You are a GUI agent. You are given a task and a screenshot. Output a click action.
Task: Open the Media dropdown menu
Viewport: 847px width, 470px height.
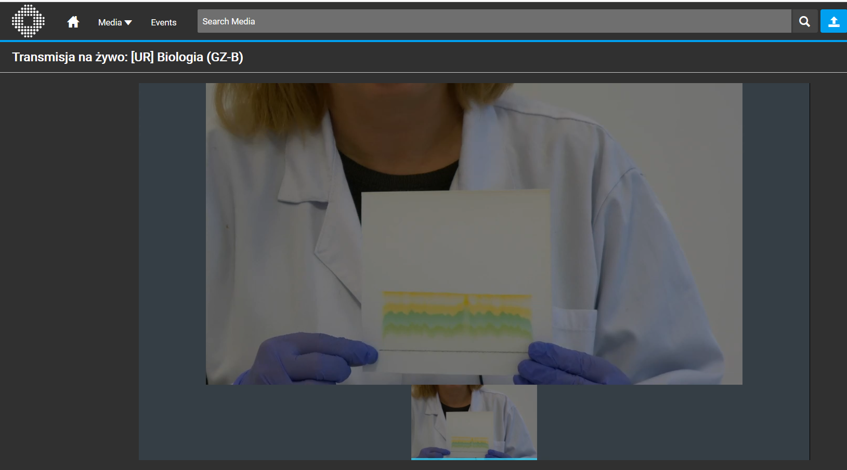pos(115,22)
